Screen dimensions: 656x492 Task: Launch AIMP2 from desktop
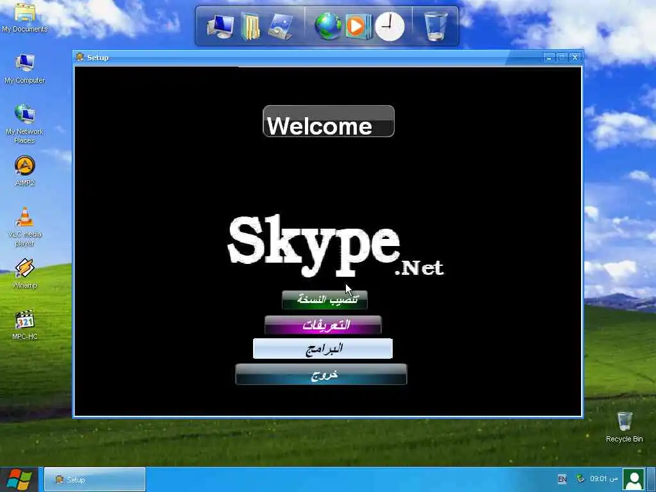[x=25, y=170]
